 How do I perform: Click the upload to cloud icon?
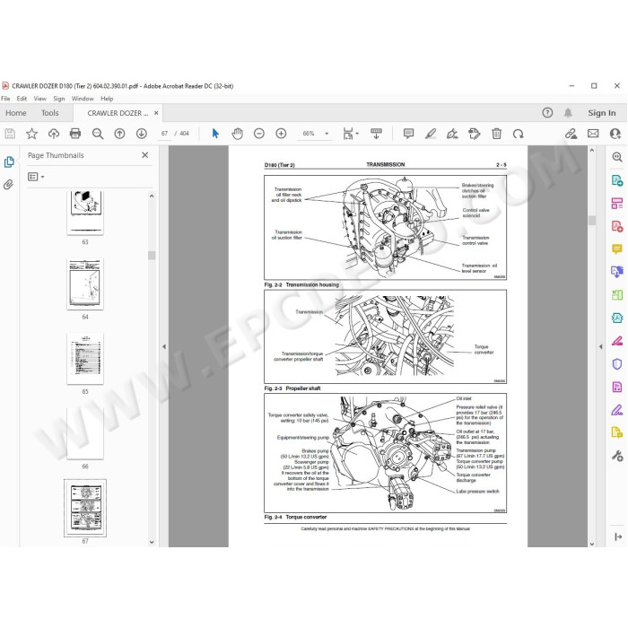pyautogui.click(x=53, y=134)
